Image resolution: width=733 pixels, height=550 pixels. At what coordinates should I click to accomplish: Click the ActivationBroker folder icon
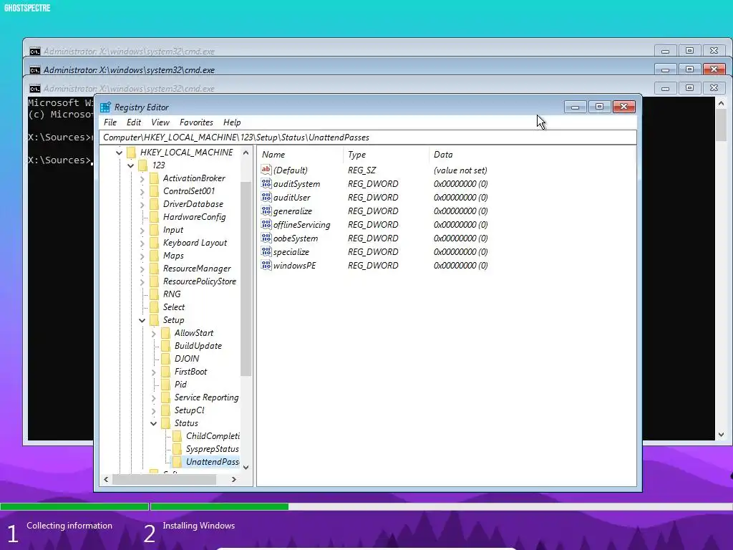pyautogui.click(x=155, y=178)
